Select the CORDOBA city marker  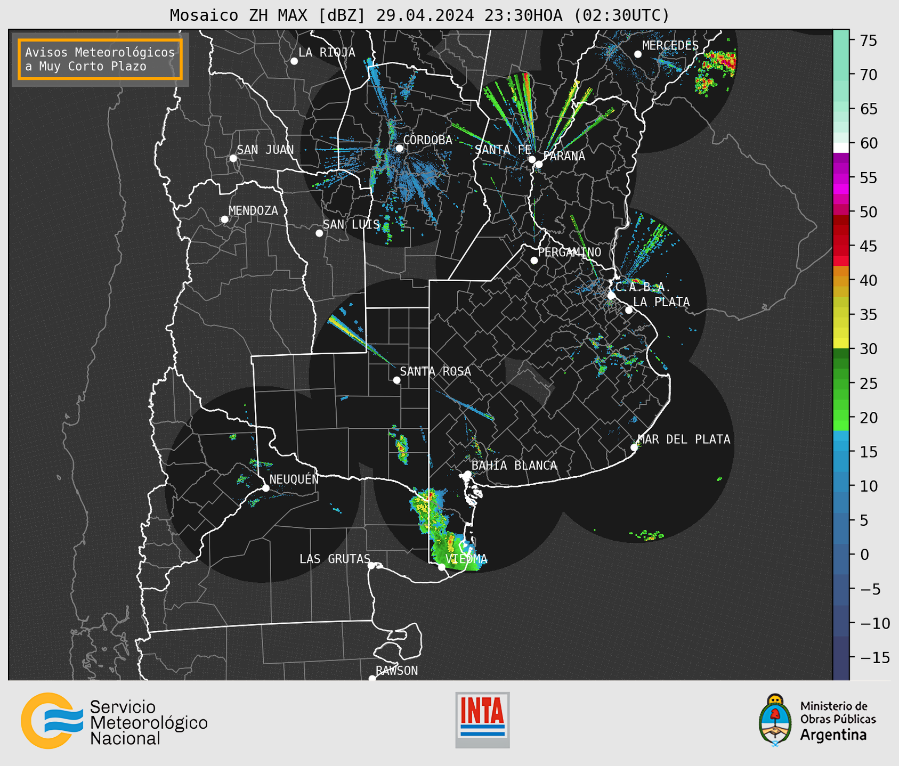[399, 148]
